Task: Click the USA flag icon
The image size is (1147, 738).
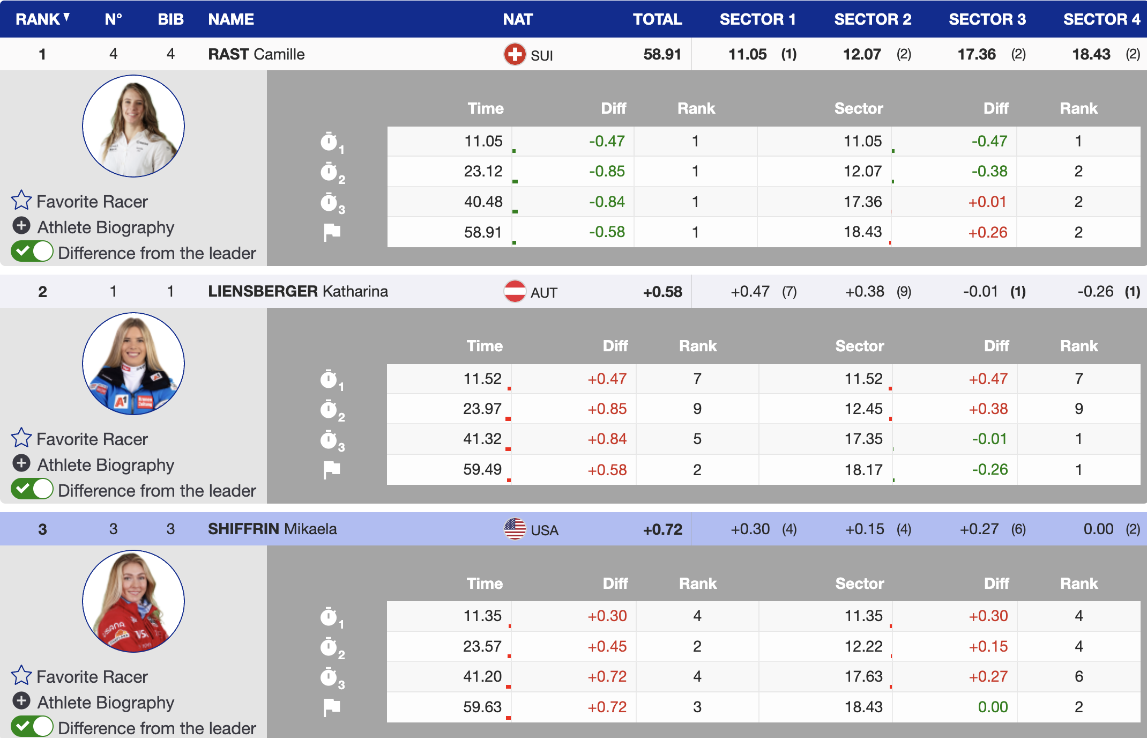Action: (515, 529)
